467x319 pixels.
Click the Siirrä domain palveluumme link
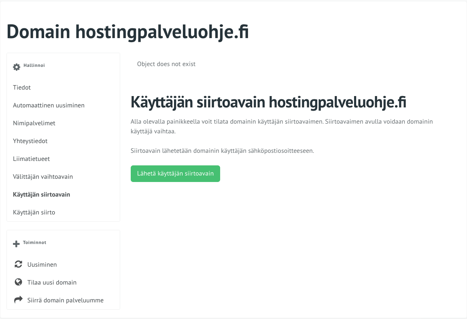(x=66, y=300)
